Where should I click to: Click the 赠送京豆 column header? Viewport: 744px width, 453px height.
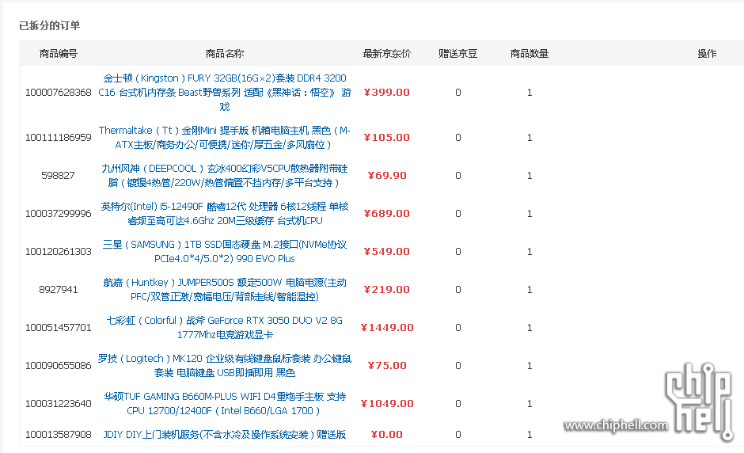point(458,54)
